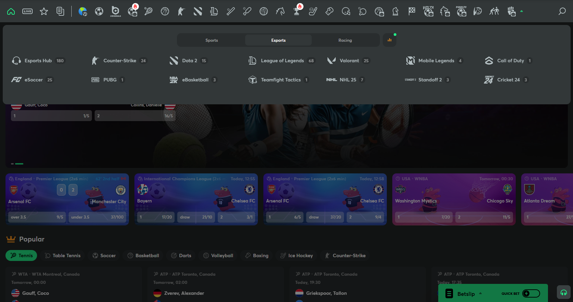This screenshot has height=302, width=573.
Task: Open Washington Mystics vs Chicago Sky card
Action: pos(454,199)
